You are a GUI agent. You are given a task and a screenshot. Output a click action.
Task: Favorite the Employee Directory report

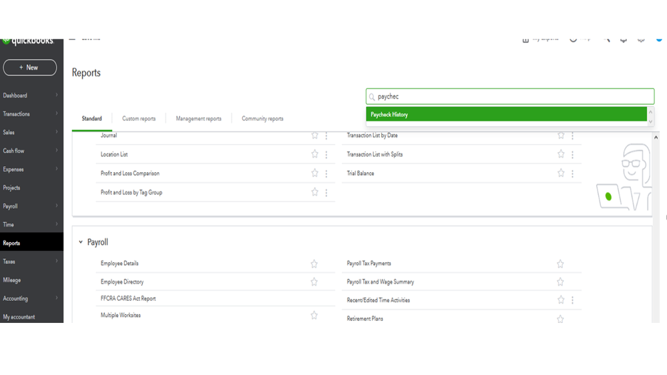click(314, 282)
